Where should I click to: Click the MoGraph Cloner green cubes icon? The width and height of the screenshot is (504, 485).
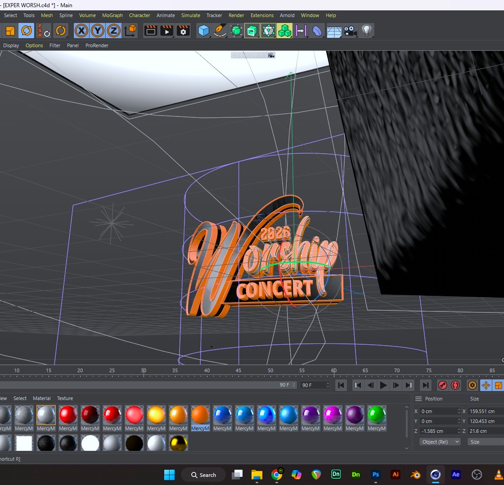coord(284,31)
